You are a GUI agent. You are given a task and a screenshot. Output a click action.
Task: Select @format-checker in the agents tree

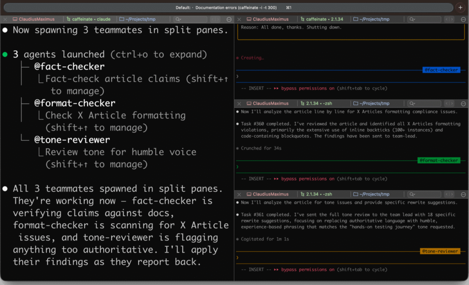pos(75,103)
